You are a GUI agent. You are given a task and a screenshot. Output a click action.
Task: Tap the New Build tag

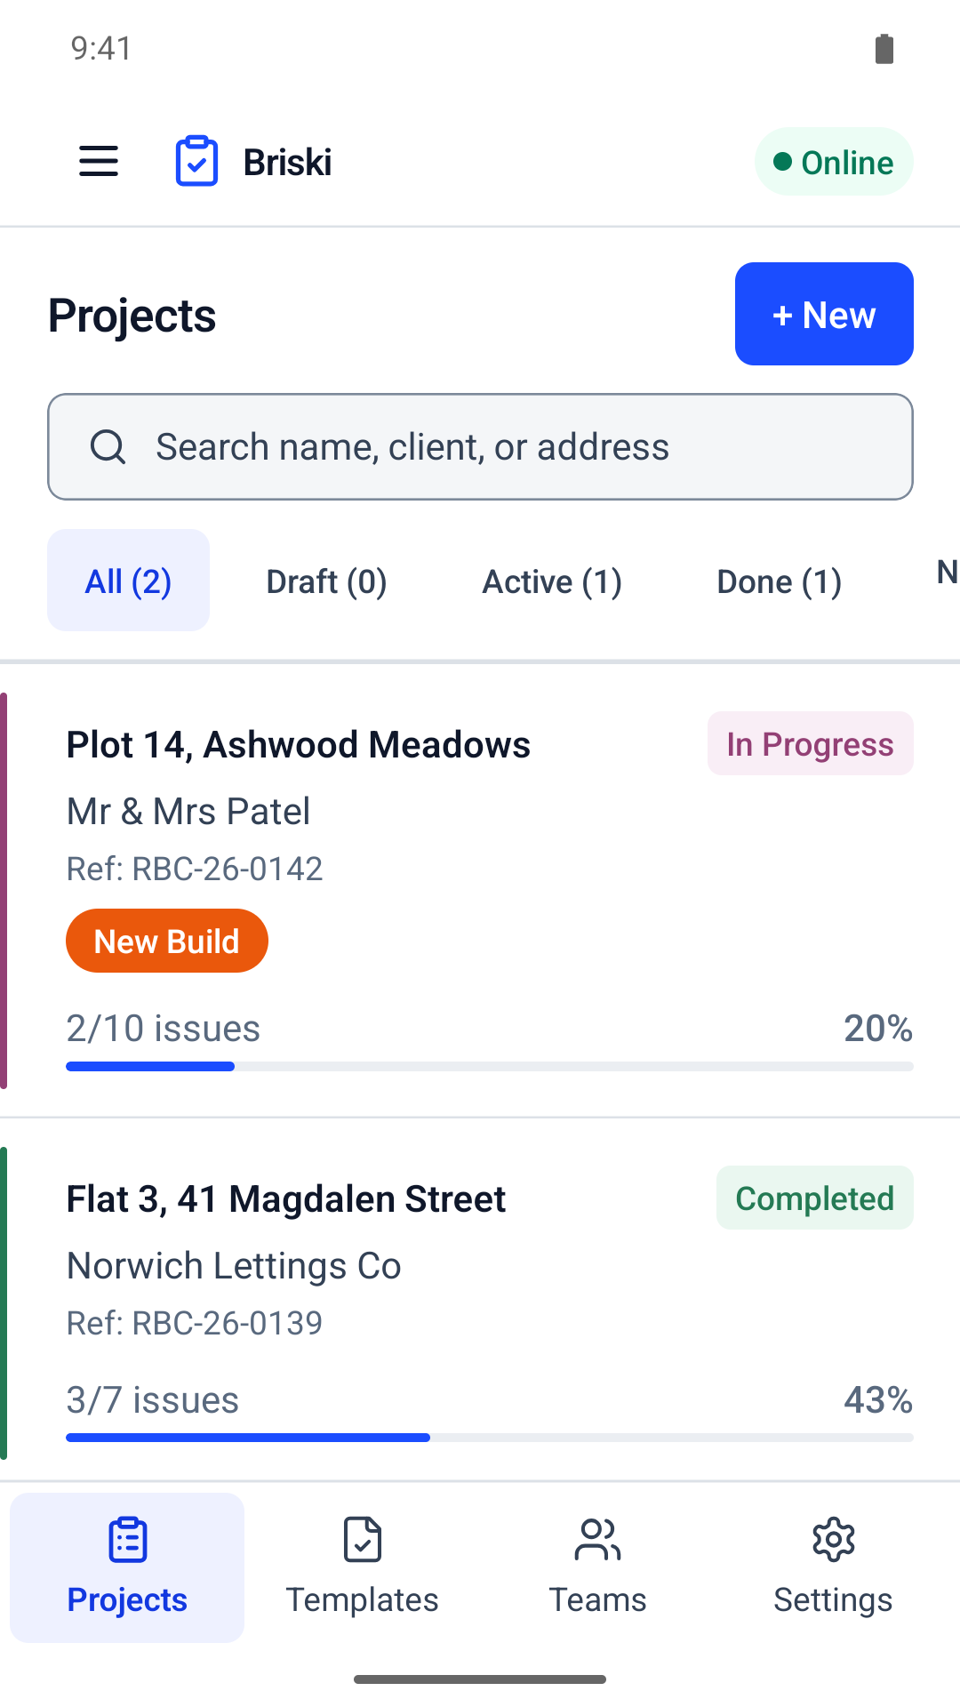tap(167, 941)
